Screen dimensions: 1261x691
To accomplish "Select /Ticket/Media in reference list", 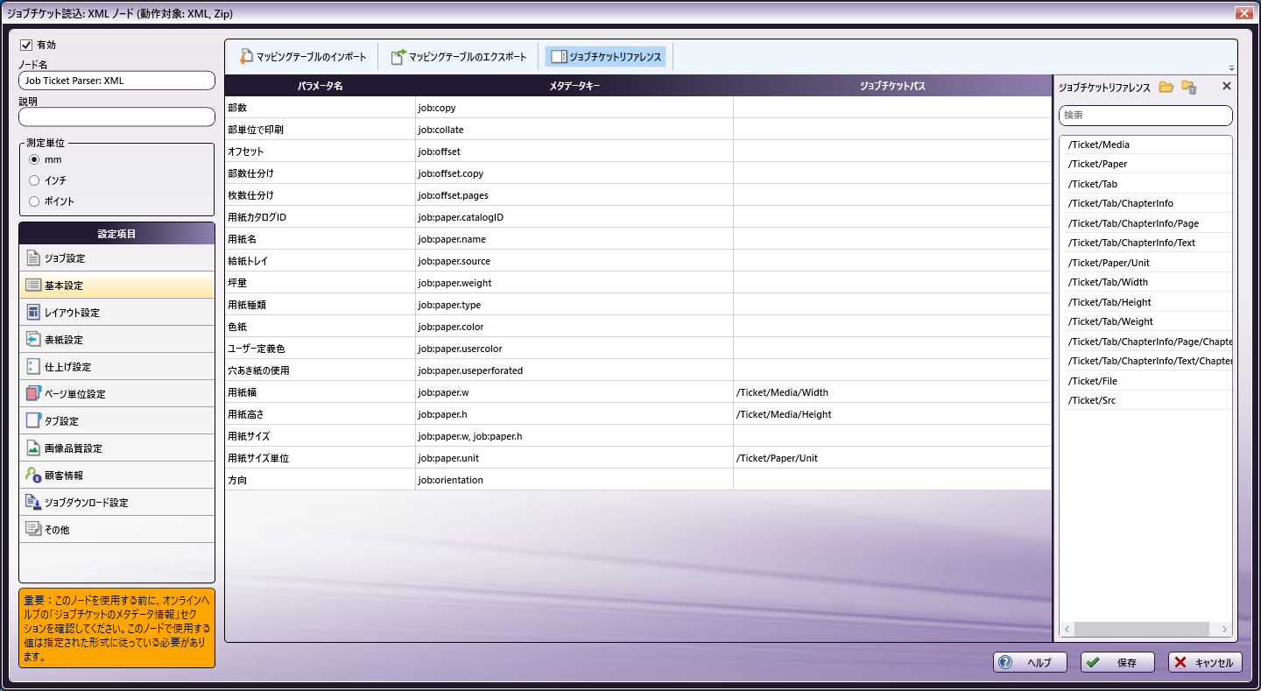I will pyautogui.click(x=1147, y=145).
